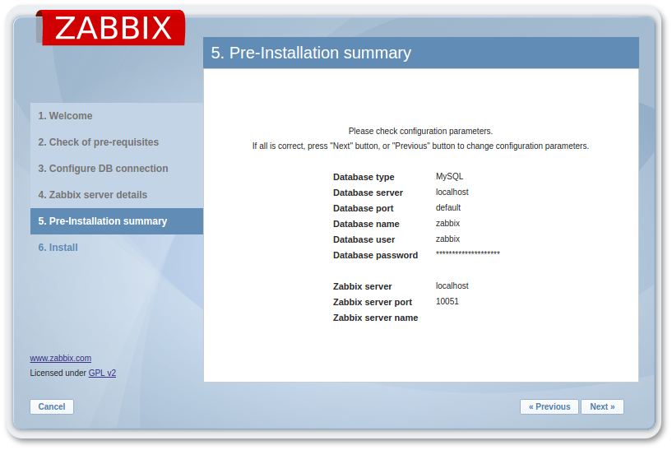Viewport: 672px width, 450px height.
Task: Open the GPL v2 license link
Action: point(102,373)
